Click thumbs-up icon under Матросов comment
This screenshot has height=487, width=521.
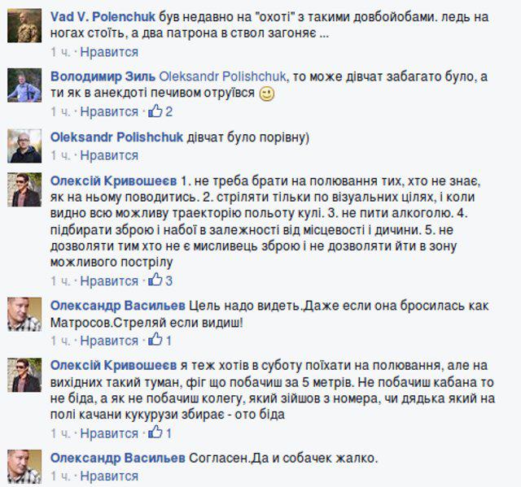[155, 340]
